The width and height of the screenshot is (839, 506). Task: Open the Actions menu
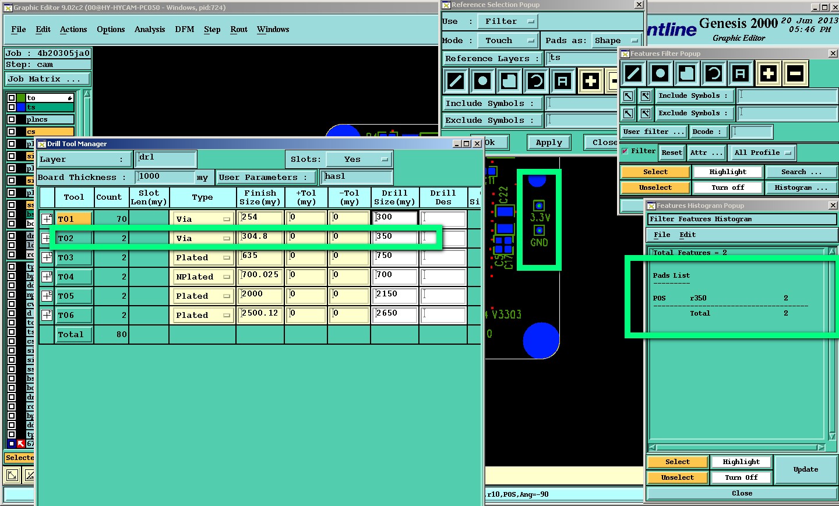(x=73, y=29)
